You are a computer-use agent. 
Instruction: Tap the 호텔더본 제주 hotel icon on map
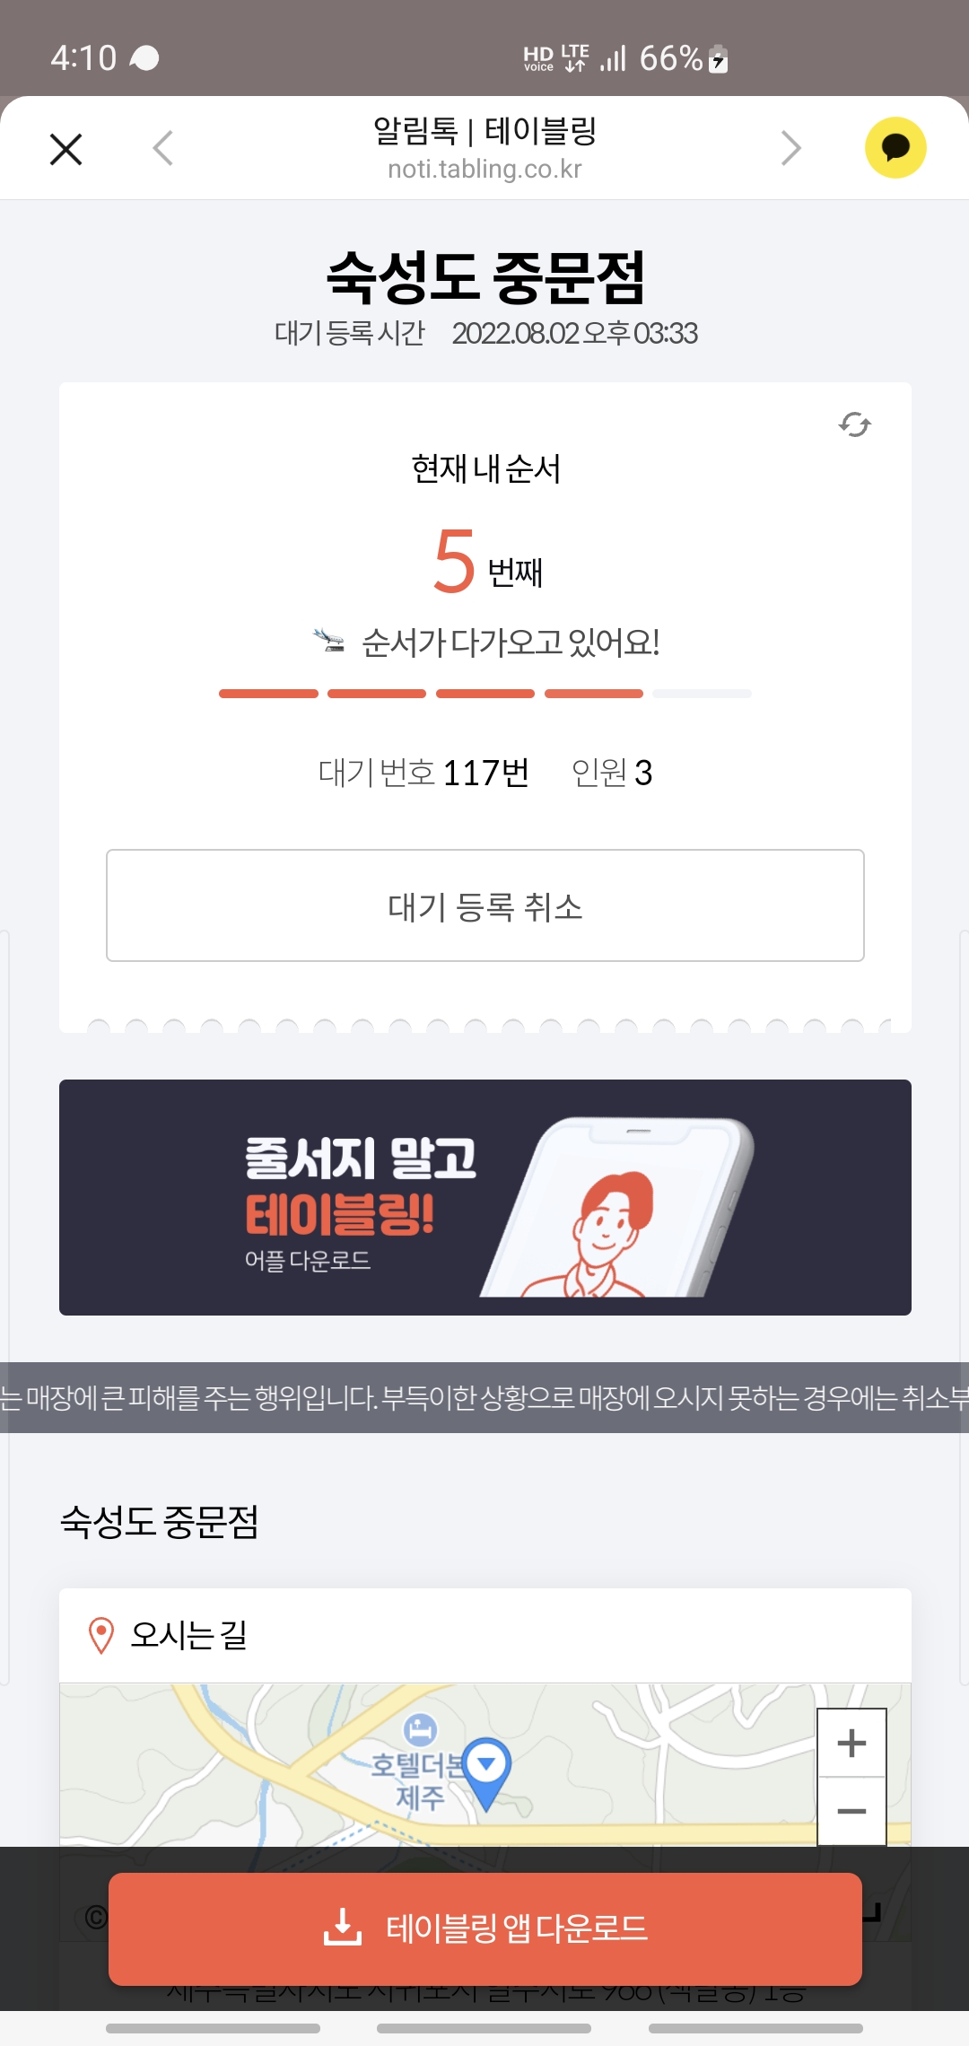(420, 1727)
